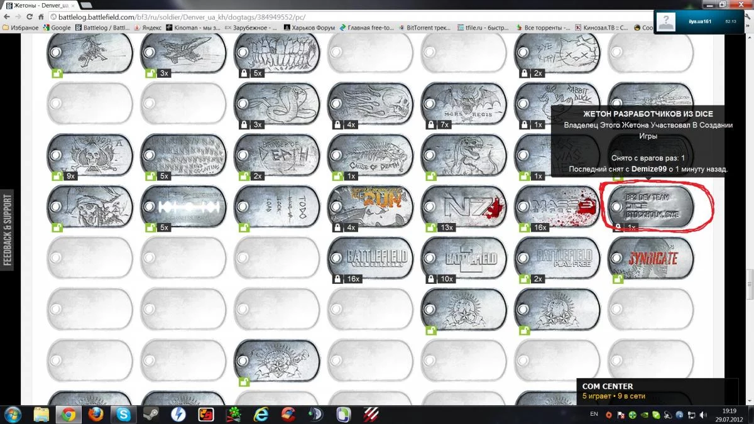Image resolution: width=754 pixels, height=424 pixels.
Task: Open the Kinoman bookmark
Action: click(193, 28)
